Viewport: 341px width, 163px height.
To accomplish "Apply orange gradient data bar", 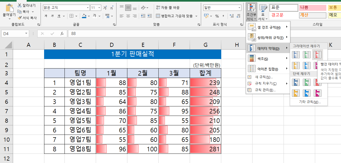I will coord(296,66).
